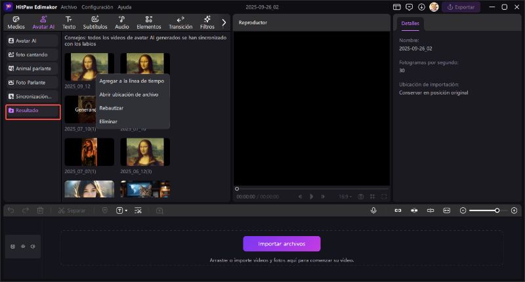Image resolution: width=525 pixels, height=282 pixels.
Task: Expand more toolbar tabs with right chevron
Action: tap(224, 23)
